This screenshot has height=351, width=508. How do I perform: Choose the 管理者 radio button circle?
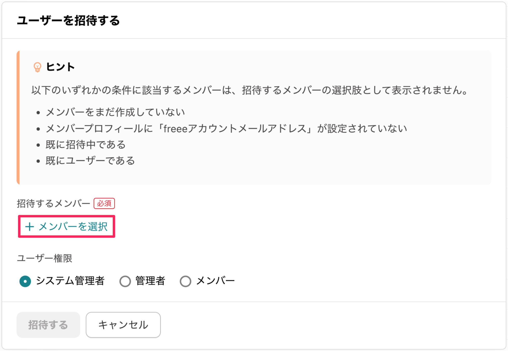(125, 281)
